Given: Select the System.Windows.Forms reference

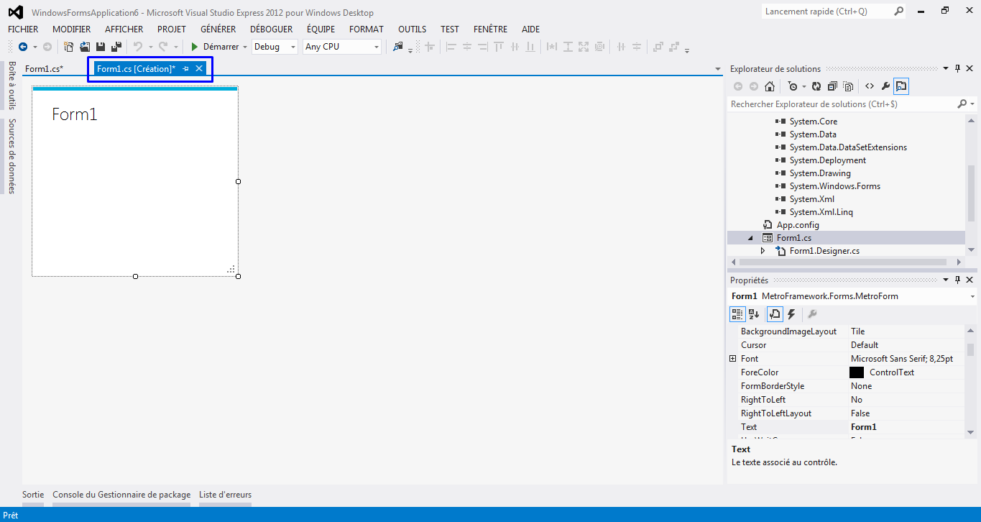Looking at the screenshot, I should click(835, 186).
